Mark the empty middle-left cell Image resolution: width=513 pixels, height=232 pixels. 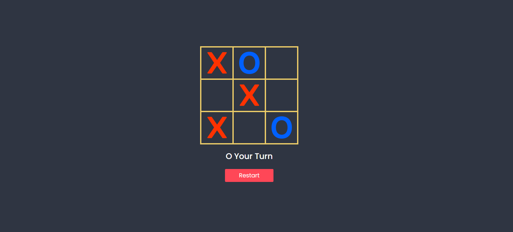(x=217, y=95)
